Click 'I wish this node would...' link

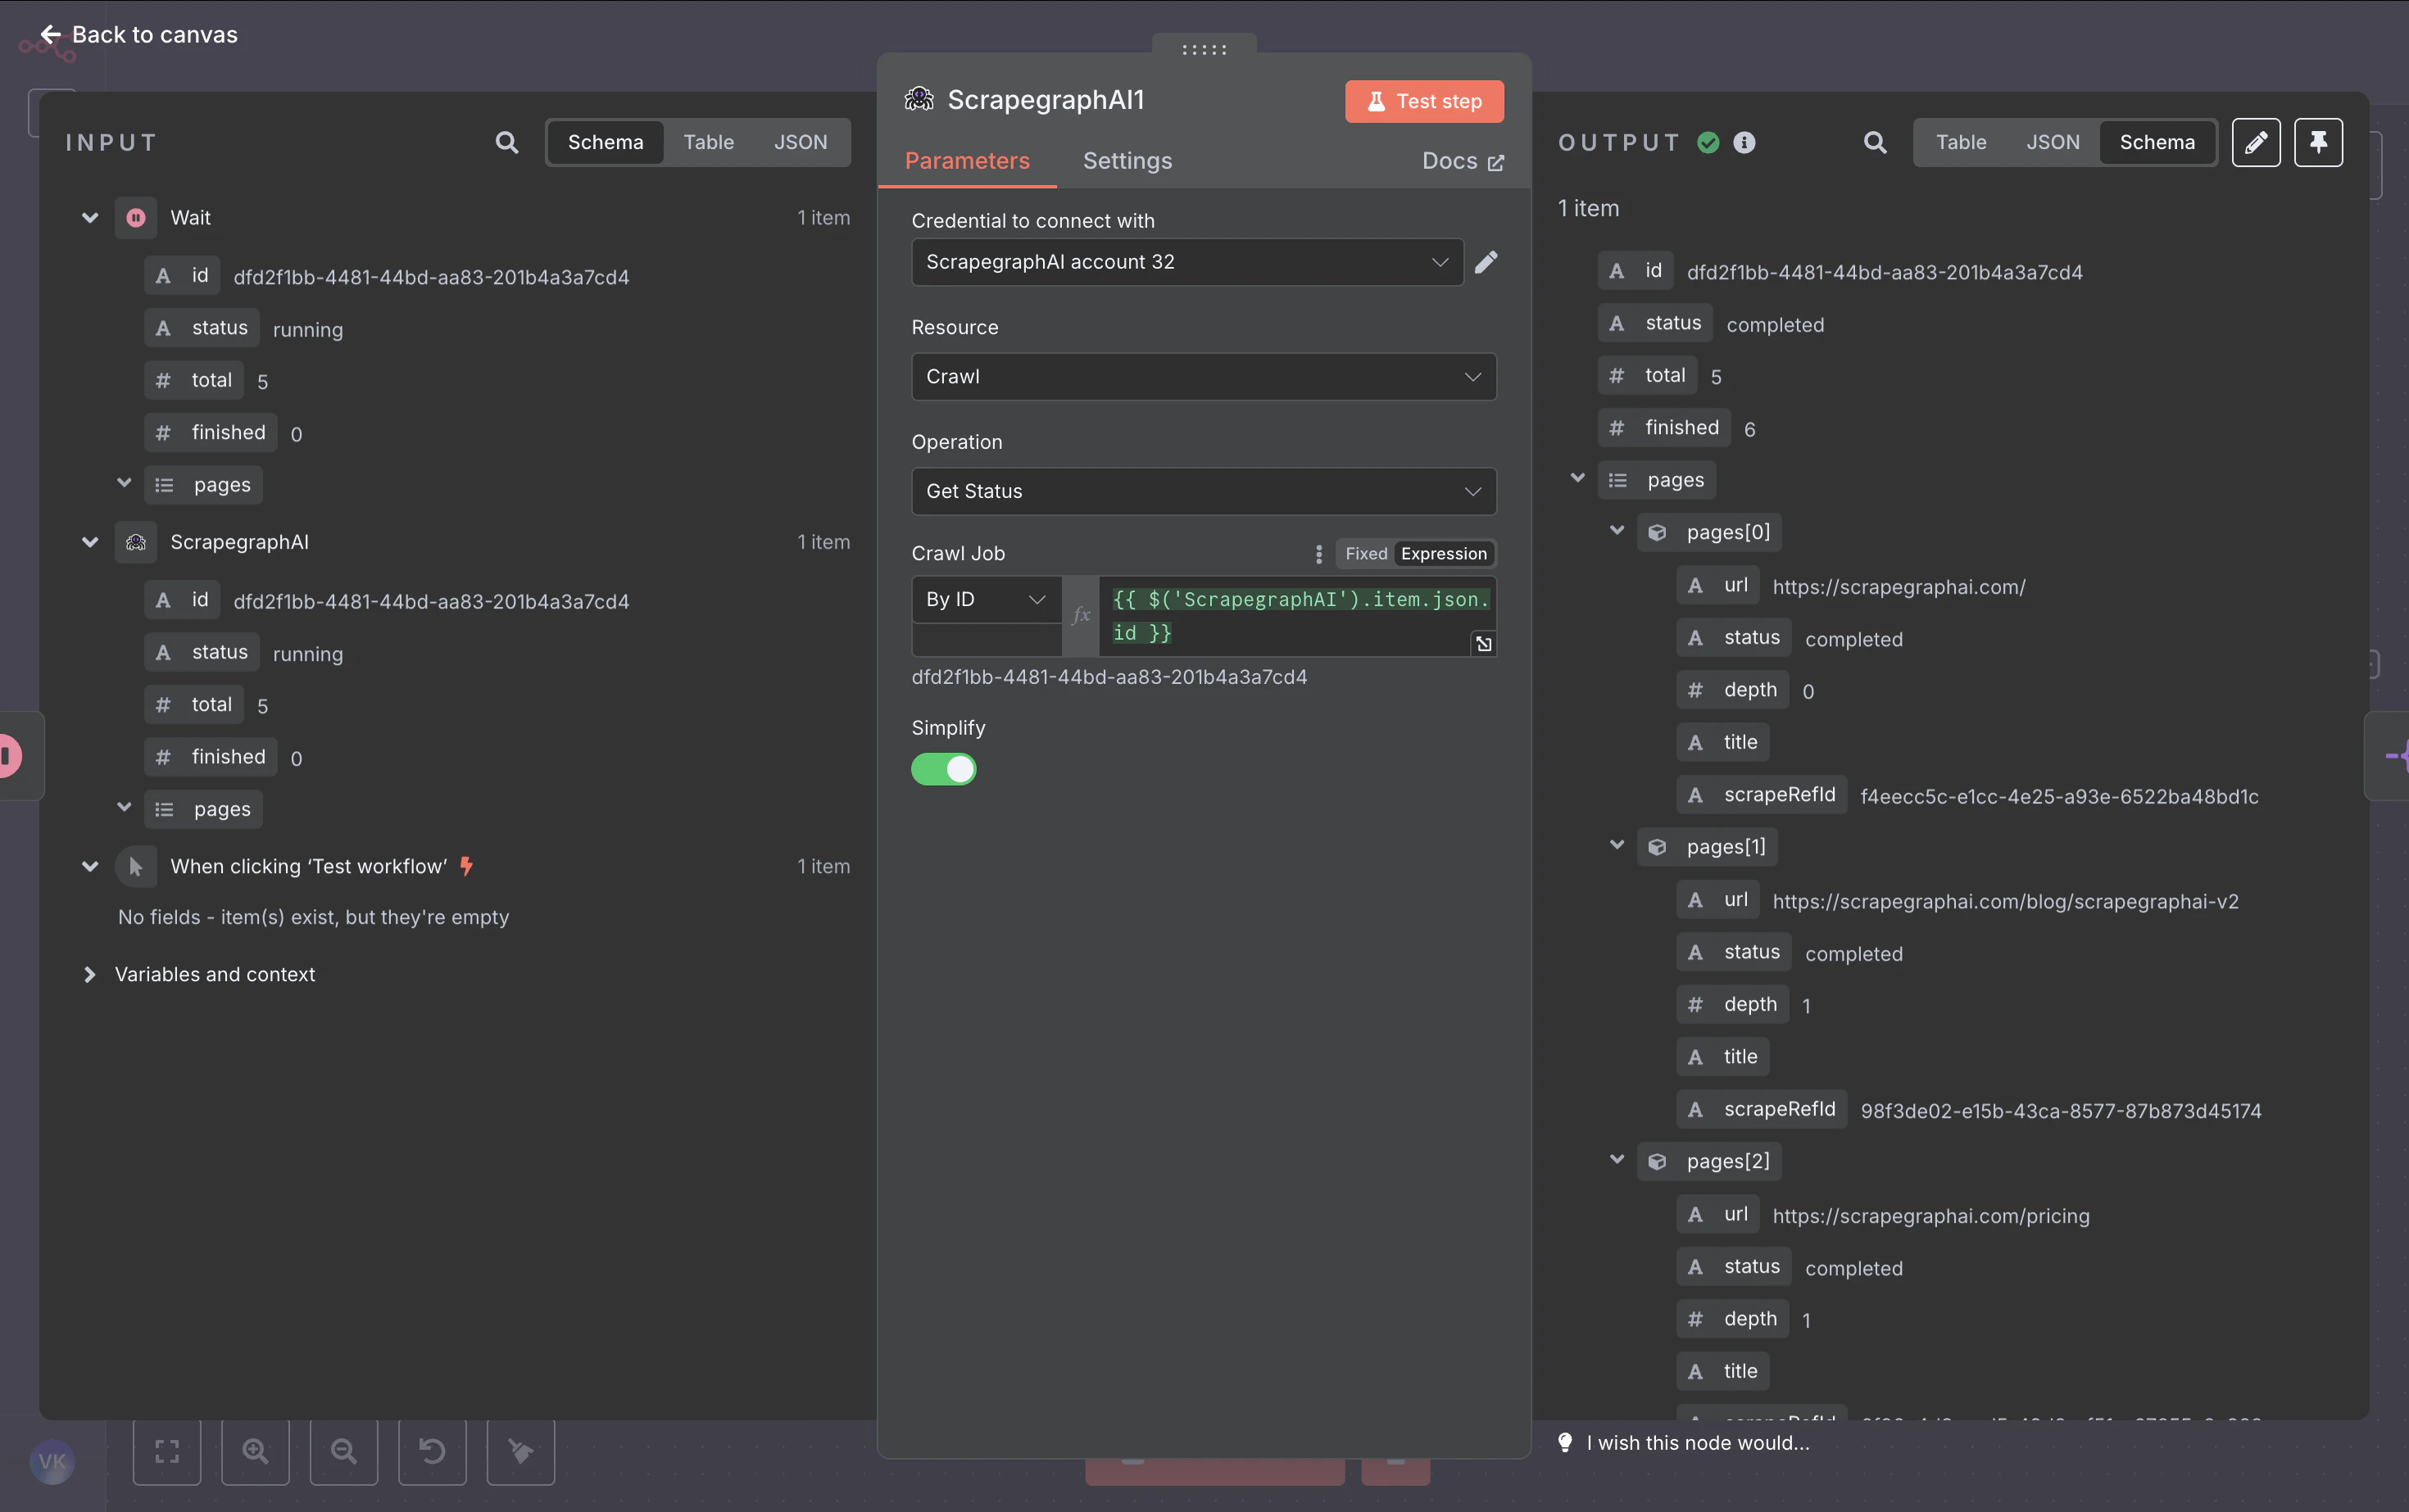click(1698, 1442)
